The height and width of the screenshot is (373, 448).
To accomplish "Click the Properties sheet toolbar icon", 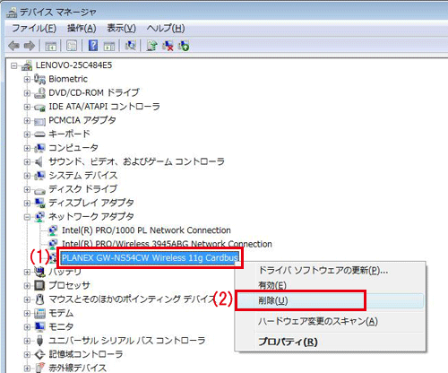I will point(72,46).
